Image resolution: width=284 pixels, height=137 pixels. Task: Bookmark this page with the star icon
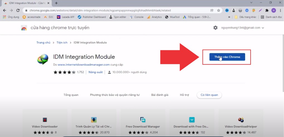click(219, 11)
